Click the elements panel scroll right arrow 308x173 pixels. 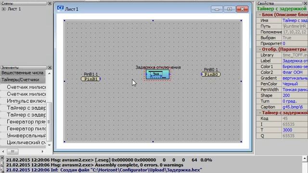tap(42, 151)
